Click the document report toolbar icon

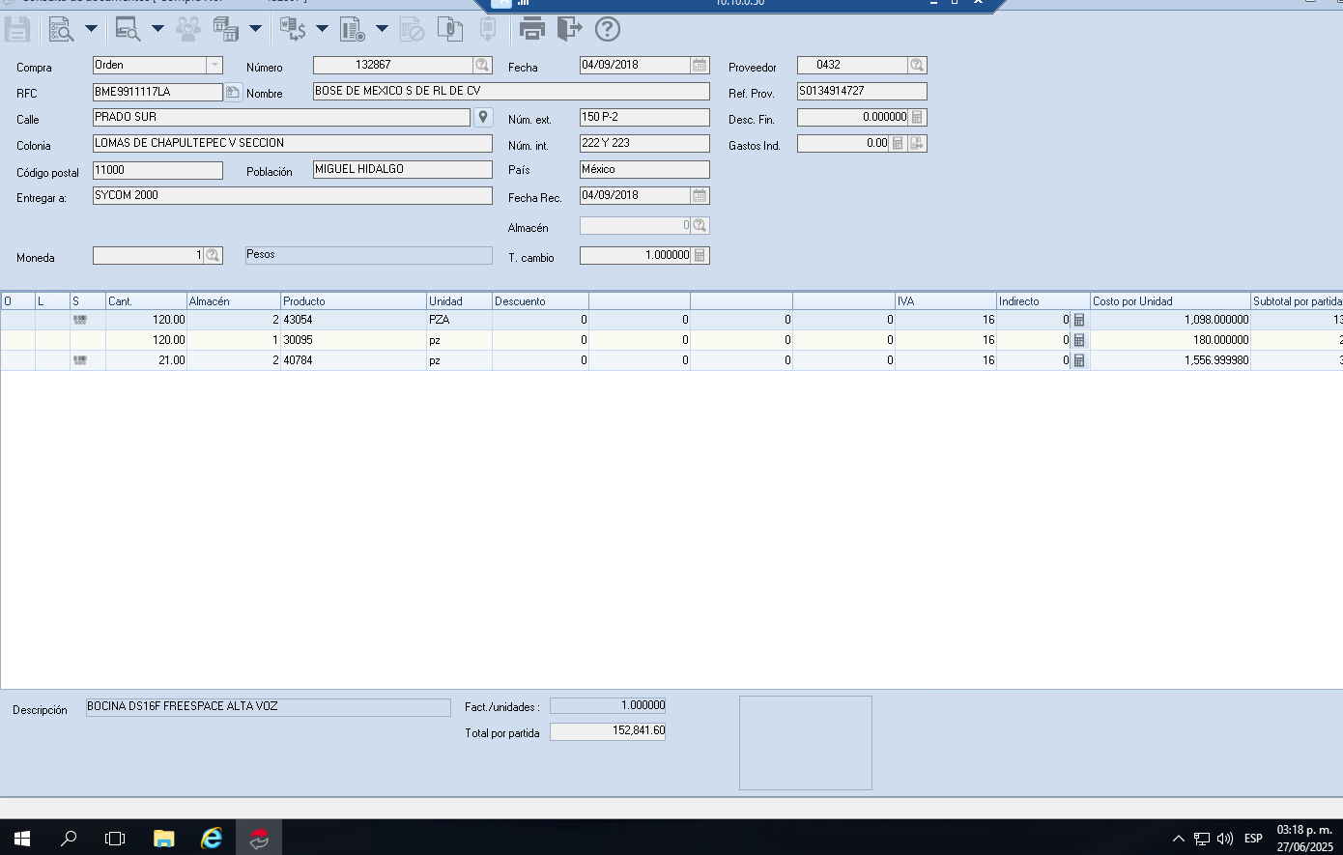pyautogui.click(x=353, y=29)
